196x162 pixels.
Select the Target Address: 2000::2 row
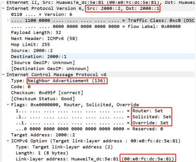click(43, 135)
